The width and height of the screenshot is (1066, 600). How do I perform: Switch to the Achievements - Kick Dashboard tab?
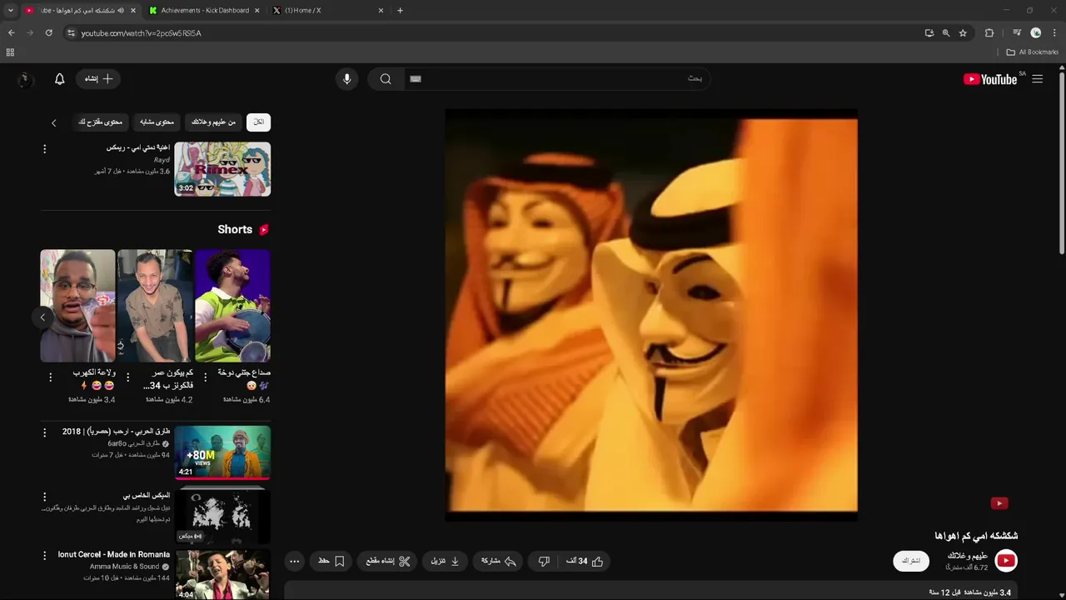tap(205, 10)
